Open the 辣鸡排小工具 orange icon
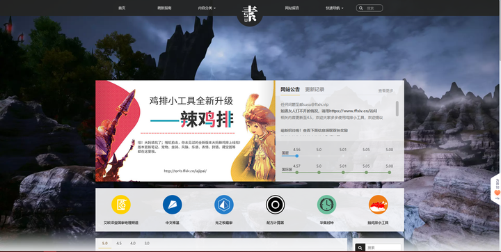 click(378, 205)
